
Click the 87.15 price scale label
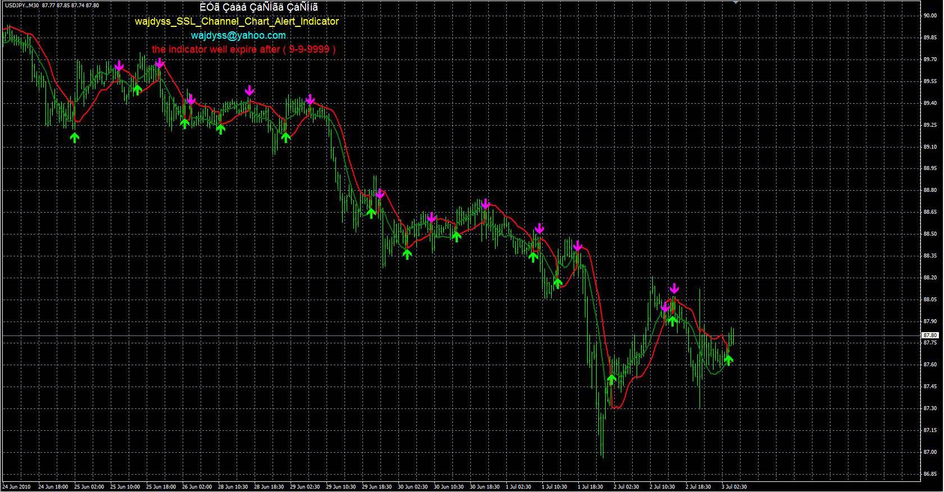pyautogui.click(x=929, y=430)
